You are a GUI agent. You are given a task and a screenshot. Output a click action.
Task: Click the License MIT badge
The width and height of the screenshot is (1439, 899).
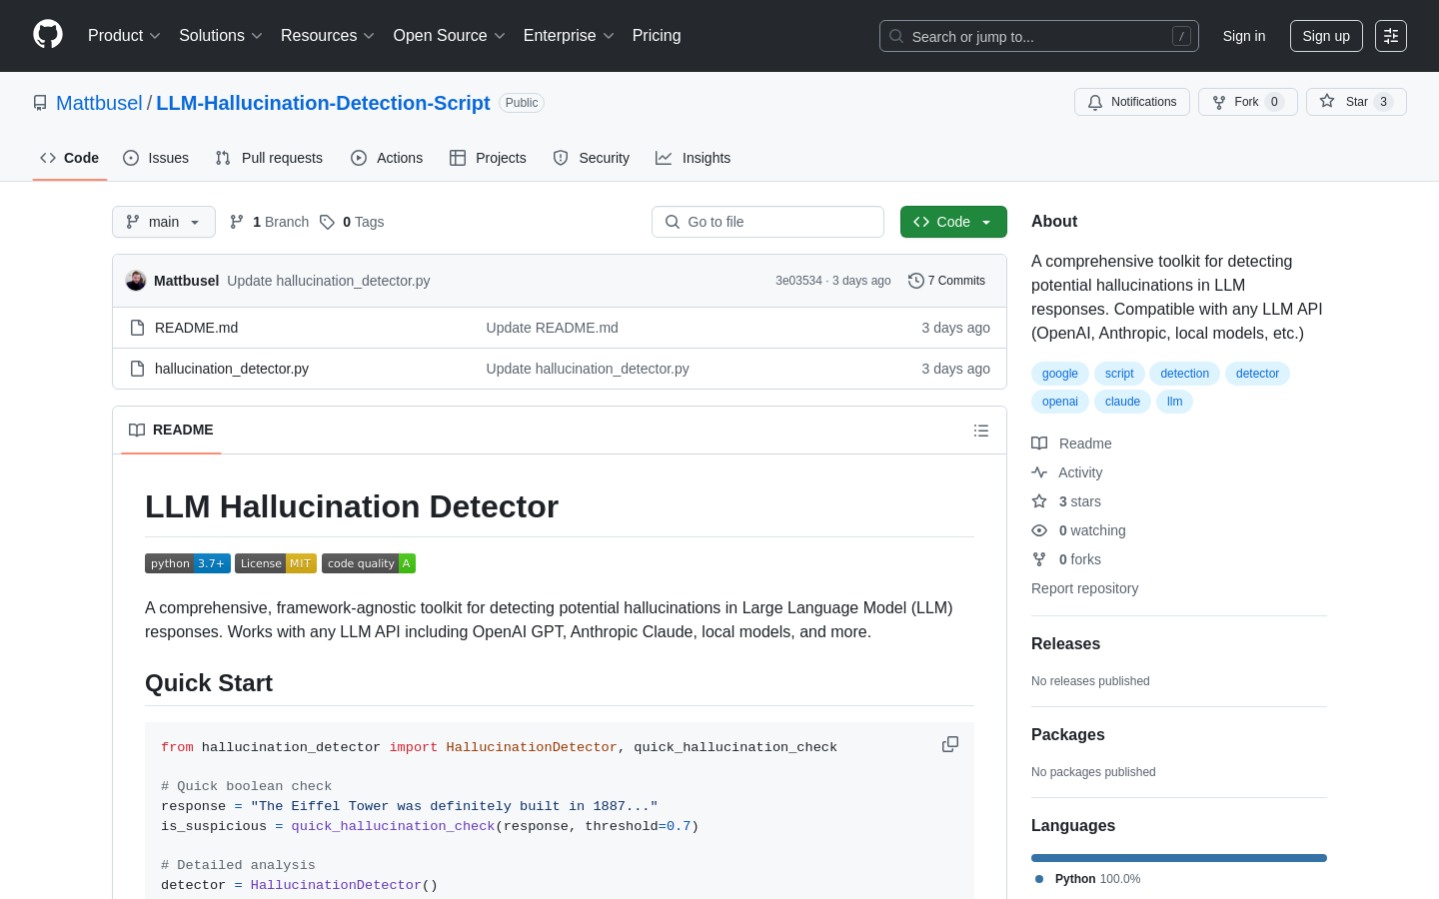(x=276, y=563)
